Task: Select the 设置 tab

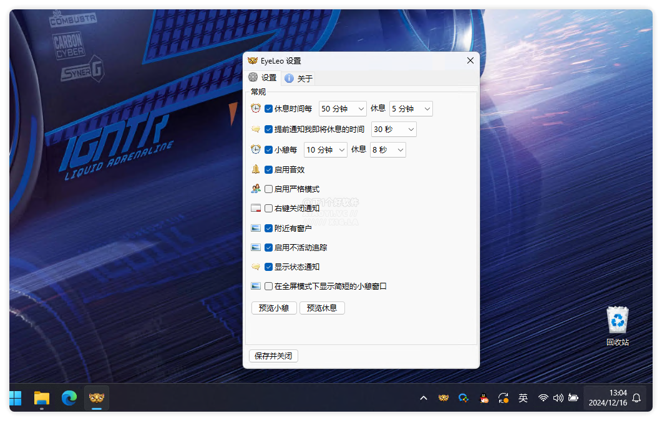Action: (263, 78)
